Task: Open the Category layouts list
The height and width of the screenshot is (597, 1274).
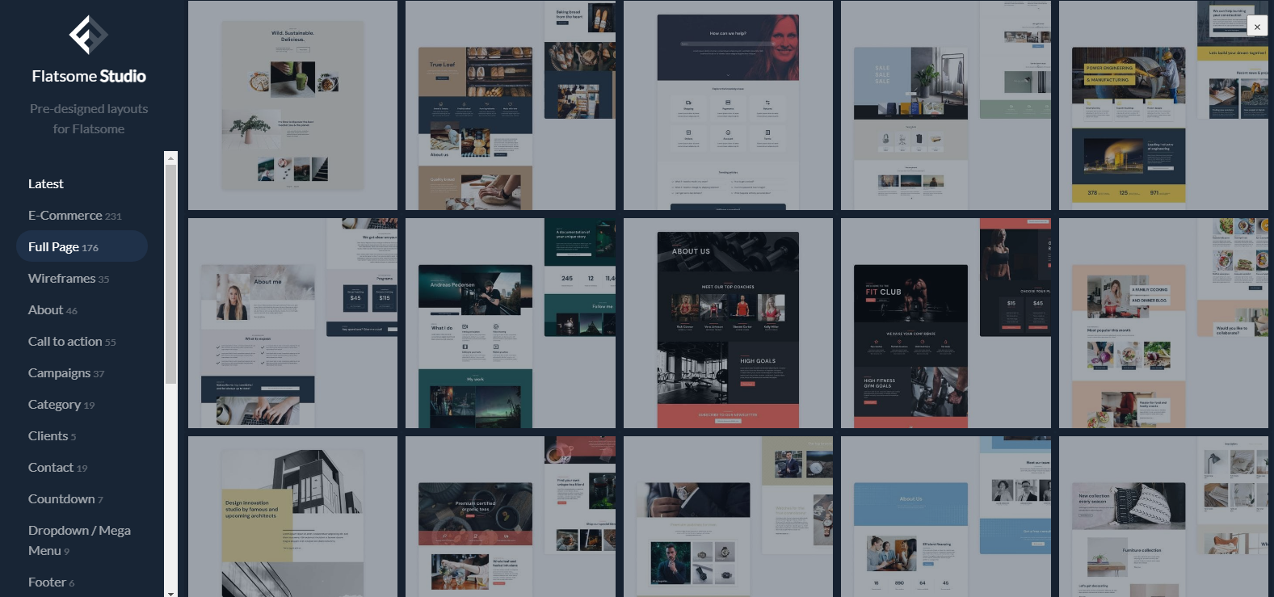Action: pos(61,405)
